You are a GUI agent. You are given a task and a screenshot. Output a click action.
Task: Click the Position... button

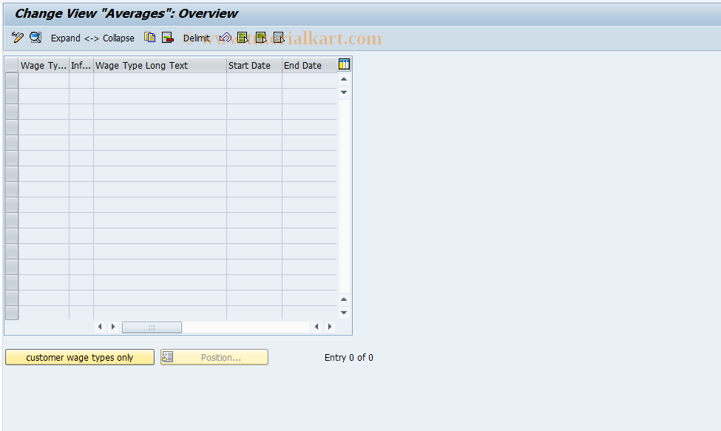tap(214, 357)
